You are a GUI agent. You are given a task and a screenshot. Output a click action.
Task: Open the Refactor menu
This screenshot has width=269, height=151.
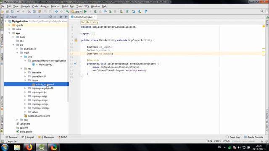(55, 6)
